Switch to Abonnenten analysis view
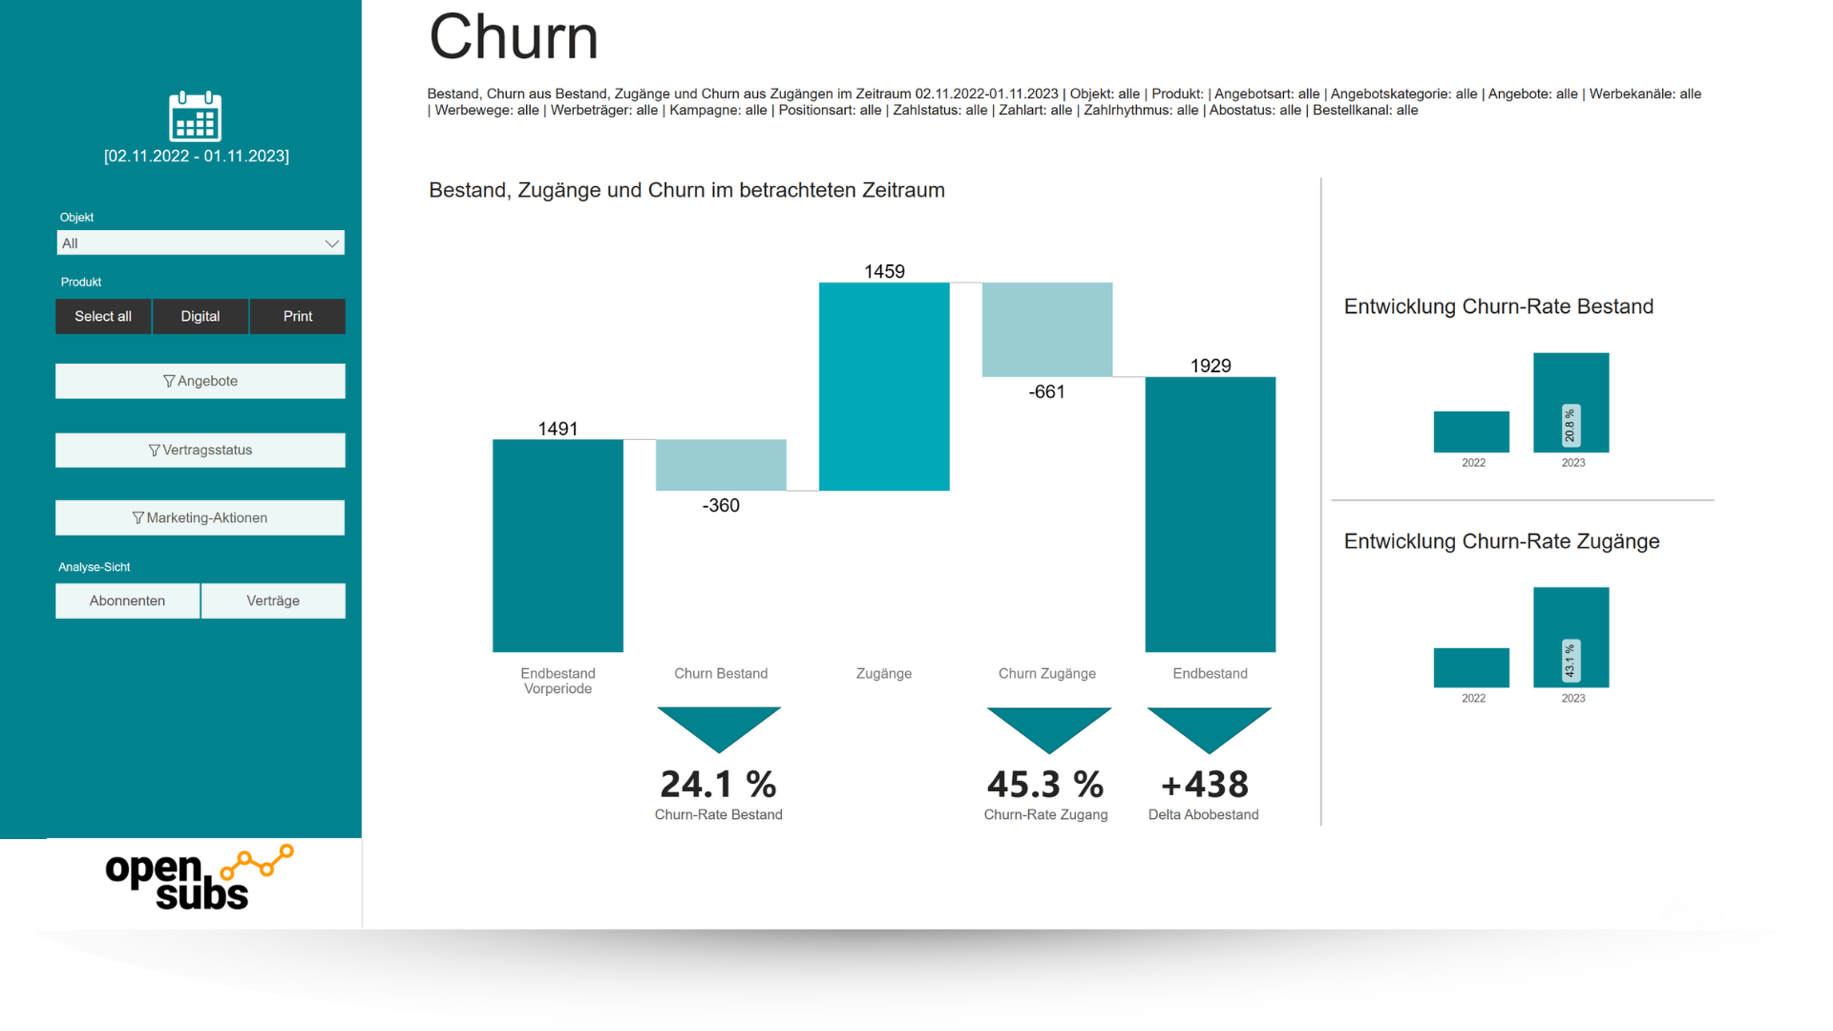This screenshot has height=1031, width=1833. coord(127,600)
